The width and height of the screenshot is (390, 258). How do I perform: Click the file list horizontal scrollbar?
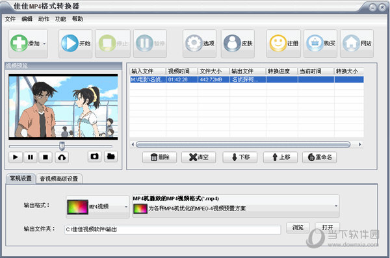coord(243,144)
